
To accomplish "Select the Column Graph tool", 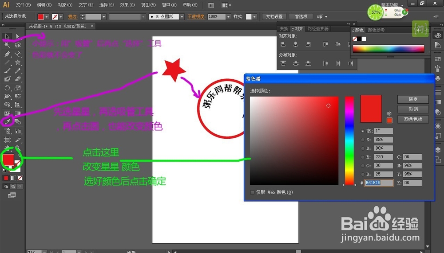I will [18, 131].
